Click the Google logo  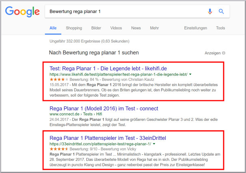click(x=22, y=12)
